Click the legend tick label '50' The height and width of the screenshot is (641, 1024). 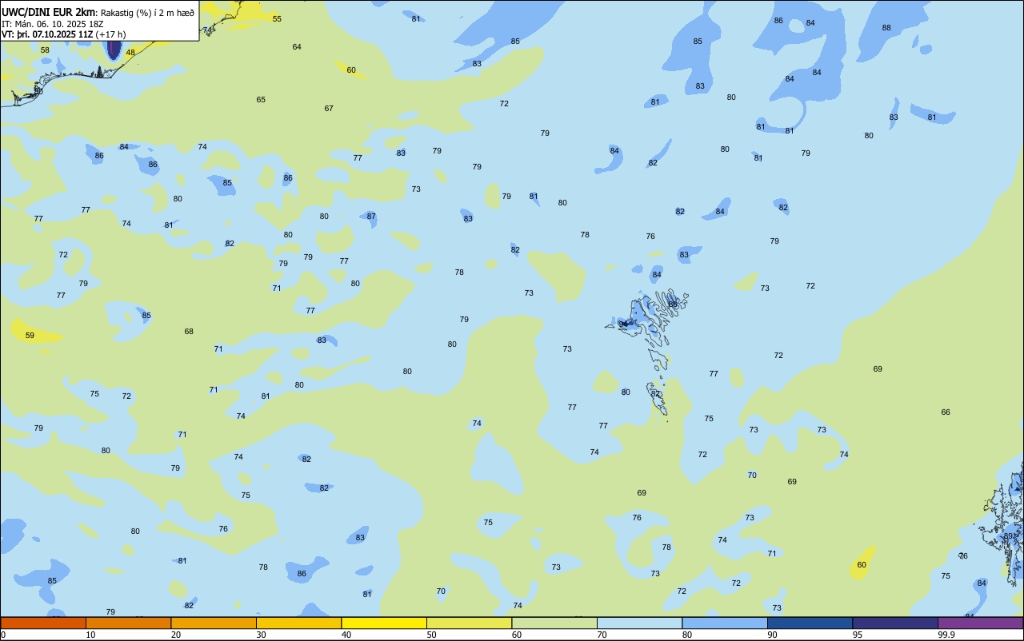[x=432, y=635]
